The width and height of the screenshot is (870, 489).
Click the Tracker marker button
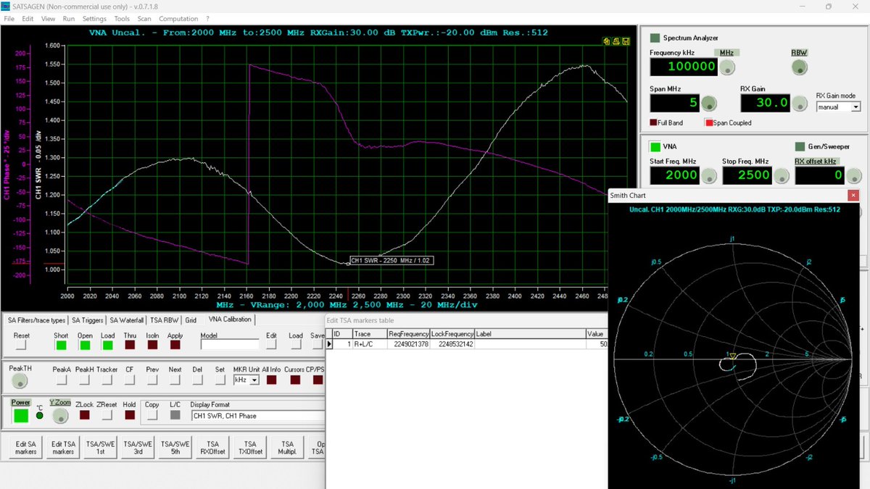107,380
